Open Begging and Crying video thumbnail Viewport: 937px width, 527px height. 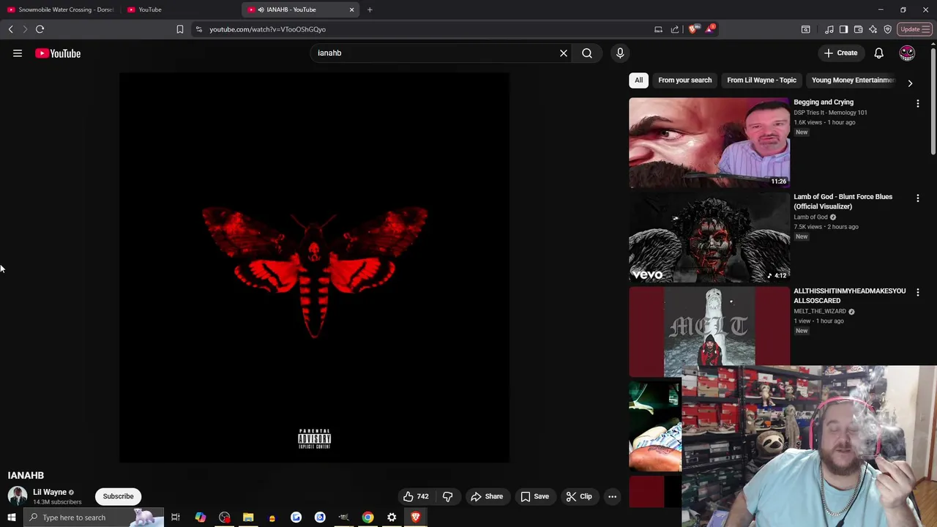(709, 143)
